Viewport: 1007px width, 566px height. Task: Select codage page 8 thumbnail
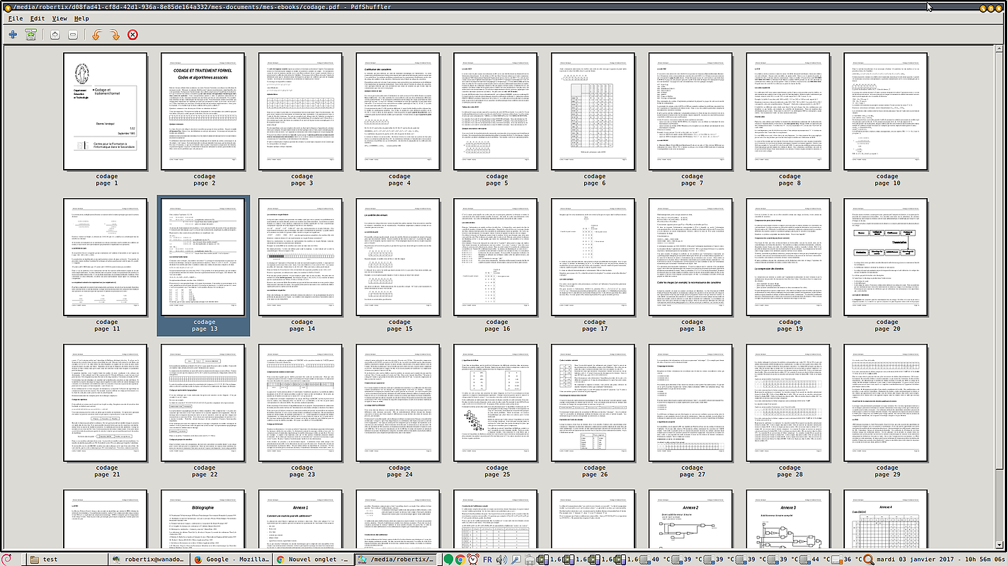[x=790, y=111]
